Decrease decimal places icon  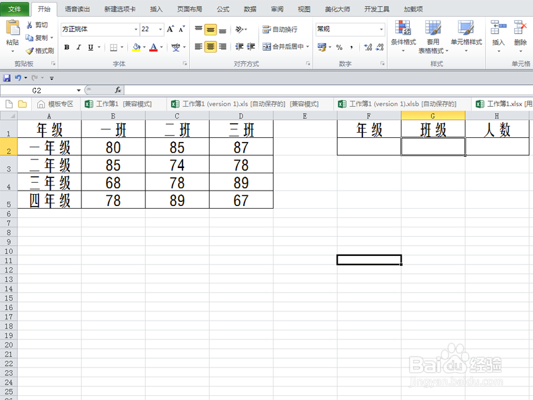point(380,47)
